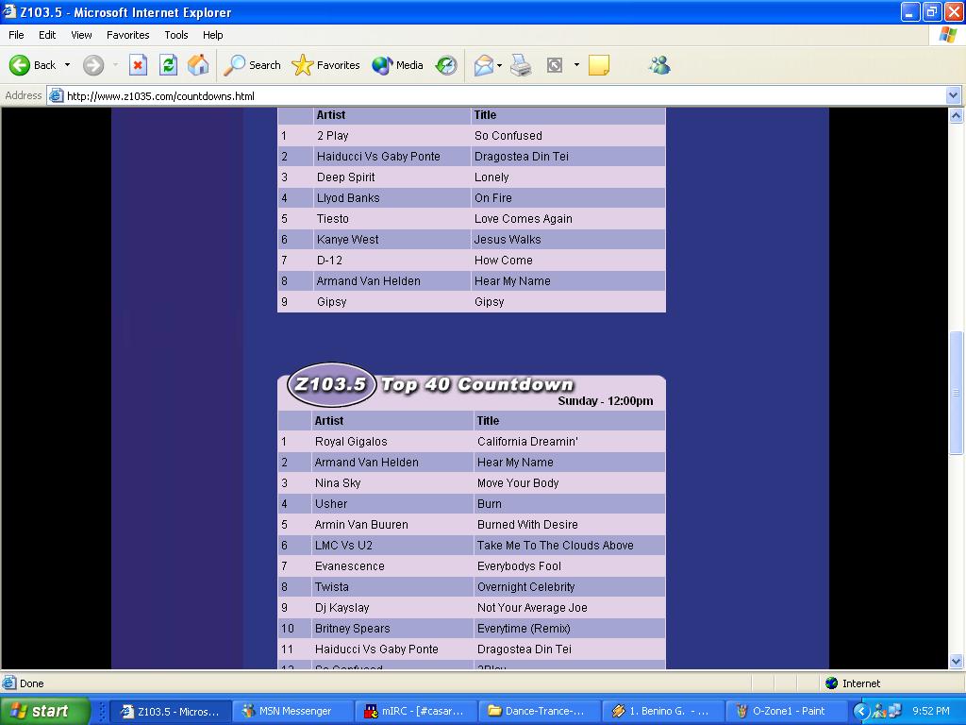This screenshot has width=966, height=725.
Task: Click the "Sunday - 12:00pm" schedule text
Action: pos(605,401)
